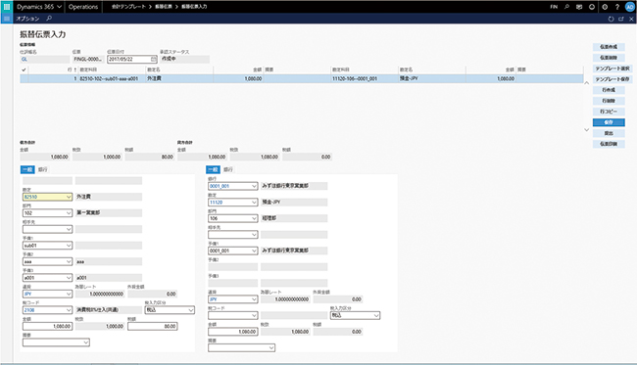Open the navigation pane hamburger icon
The image size is (637, 365).
click(7, 19)
